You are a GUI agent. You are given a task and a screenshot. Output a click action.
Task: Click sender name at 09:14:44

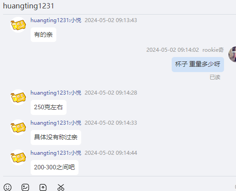click(56, 153)
